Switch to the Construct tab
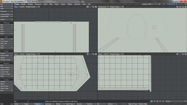 click(x=38, y=4)
